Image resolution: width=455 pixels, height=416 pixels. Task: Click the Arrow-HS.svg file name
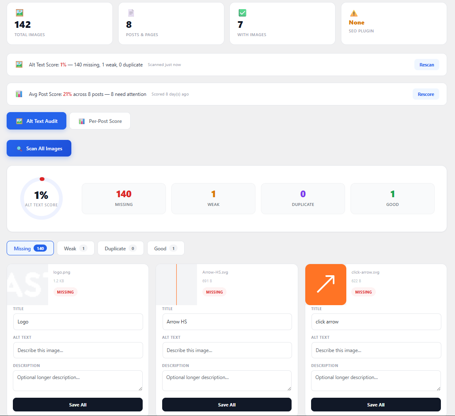[x=215, y=272]
